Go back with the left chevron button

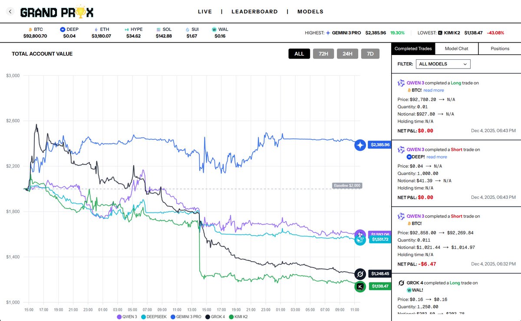[x=10, y=12]
